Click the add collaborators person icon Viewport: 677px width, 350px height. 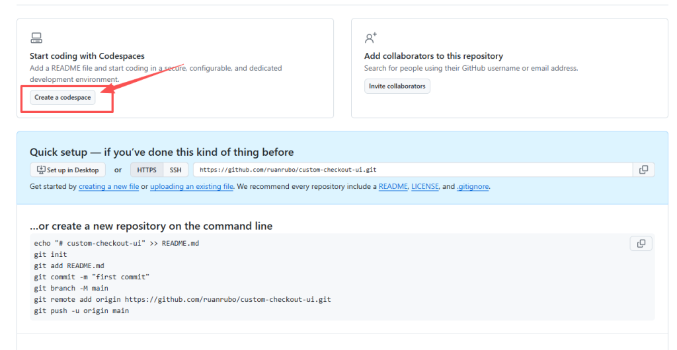[371, 38]
